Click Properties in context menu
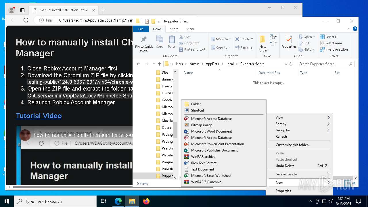 coord(299,191)
